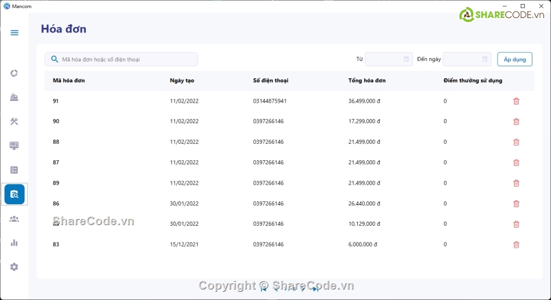Delete invoice 91 with the trash icon
Image resolution: width=551 pixels, height=300 pixels.
(516, 101)
